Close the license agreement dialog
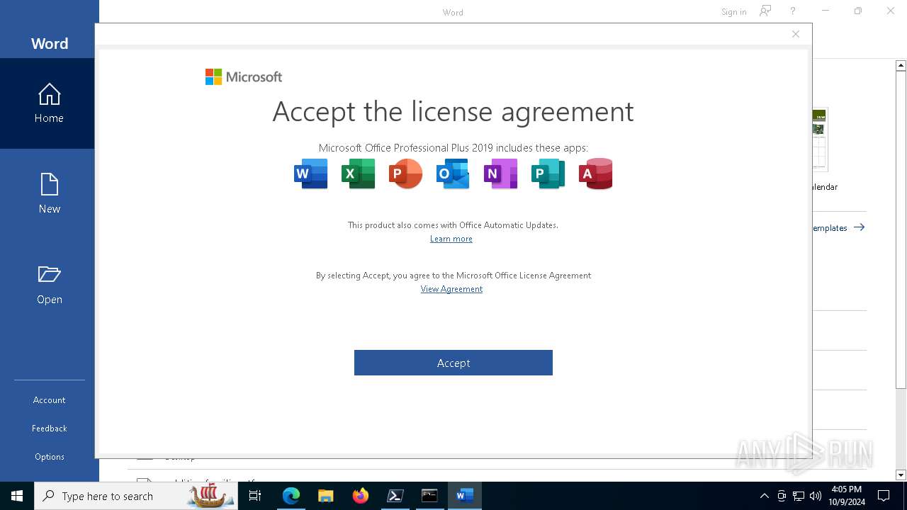907x510 pixels. pos(796,34)
